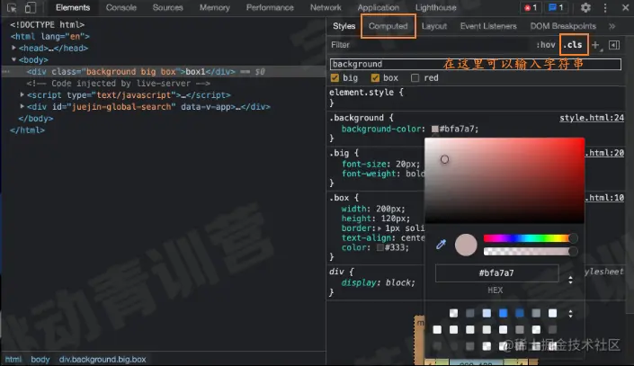Open the Console tab
The width and height of the screenshot is (634, 366).
pos(121,8)
